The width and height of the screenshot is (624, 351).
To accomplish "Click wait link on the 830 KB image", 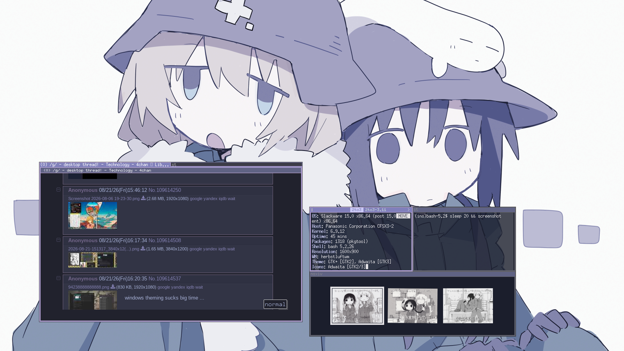I will (199, 287).
